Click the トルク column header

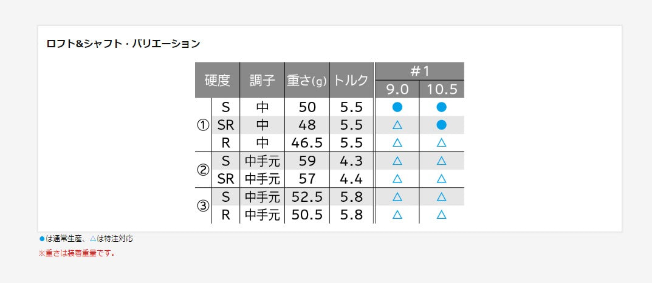[x=352, y=80]
